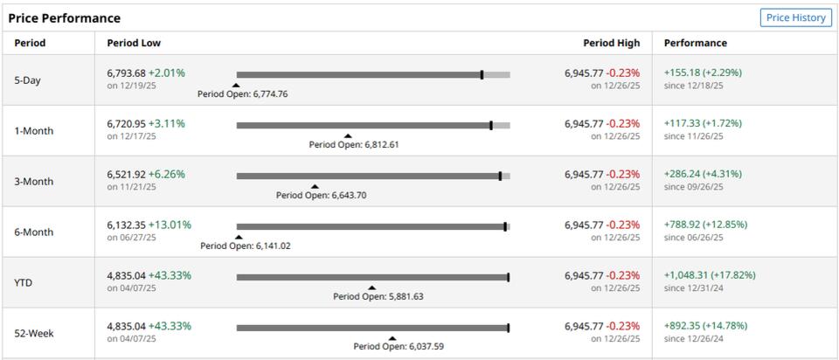The width and height of the screenshot is (839, 360).
Task: Click the 5-Day range bar
Action: pos(372,75)
